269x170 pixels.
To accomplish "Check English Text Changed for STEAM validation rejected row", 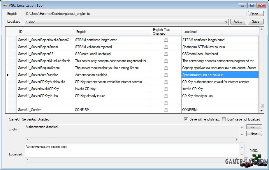I will coord(166,47).
